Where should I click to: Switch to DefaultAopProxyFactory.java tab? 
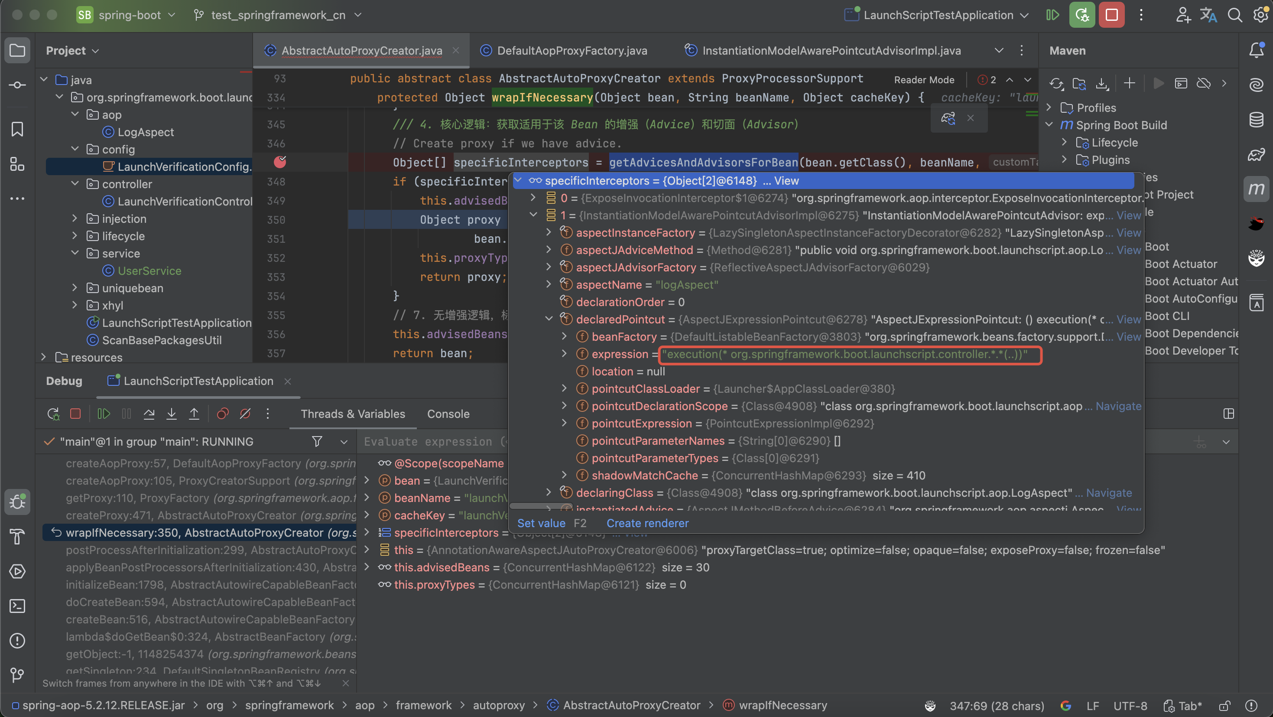(572, 50)
